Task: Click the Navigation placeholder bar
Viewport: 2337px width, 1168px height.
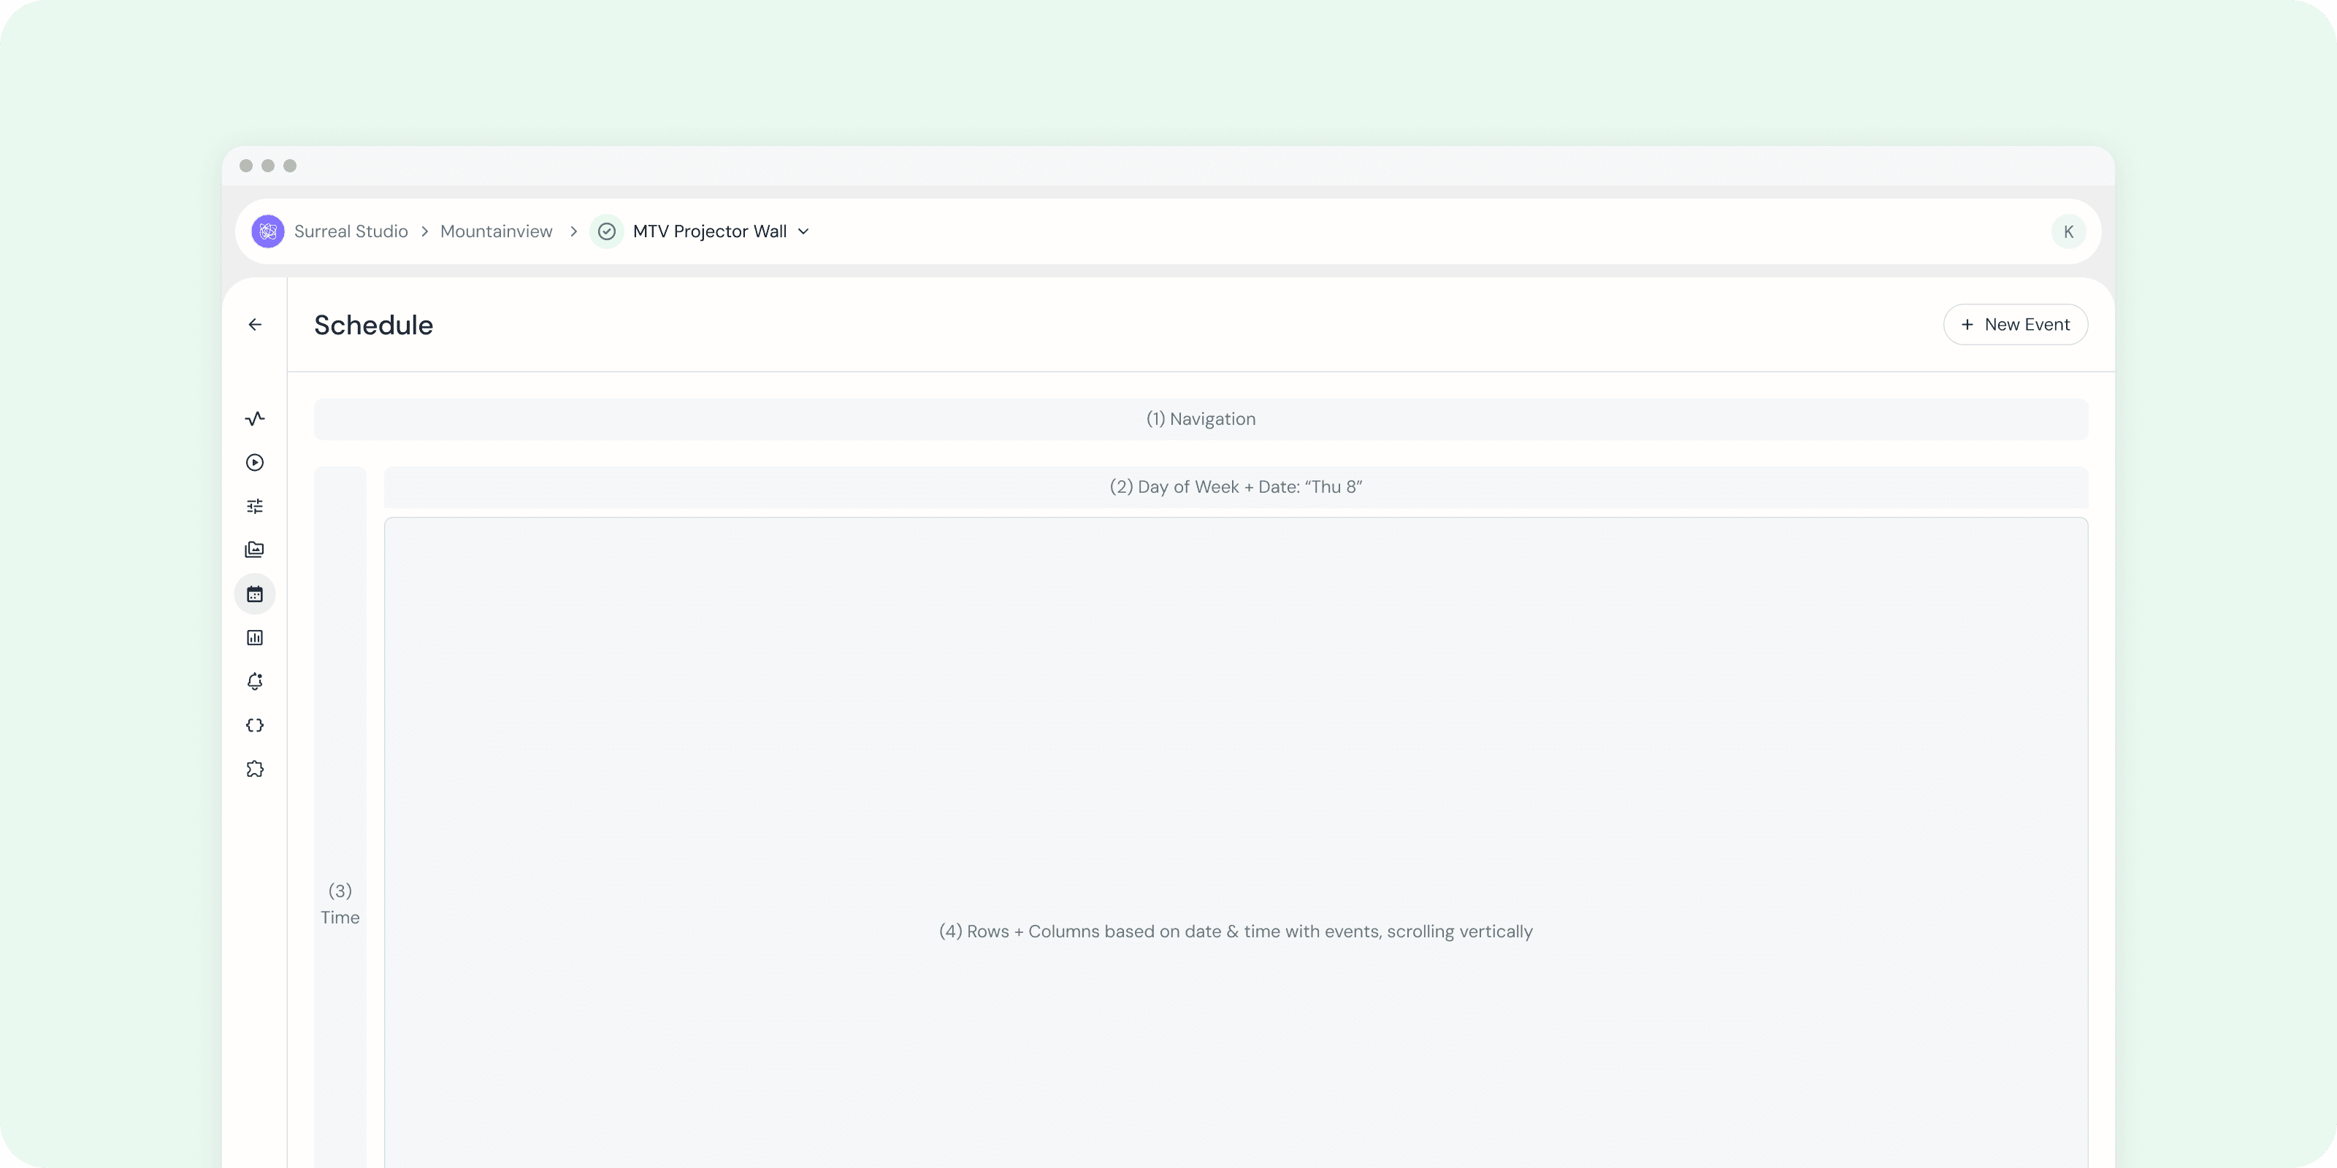Action: click(1200, 419)
